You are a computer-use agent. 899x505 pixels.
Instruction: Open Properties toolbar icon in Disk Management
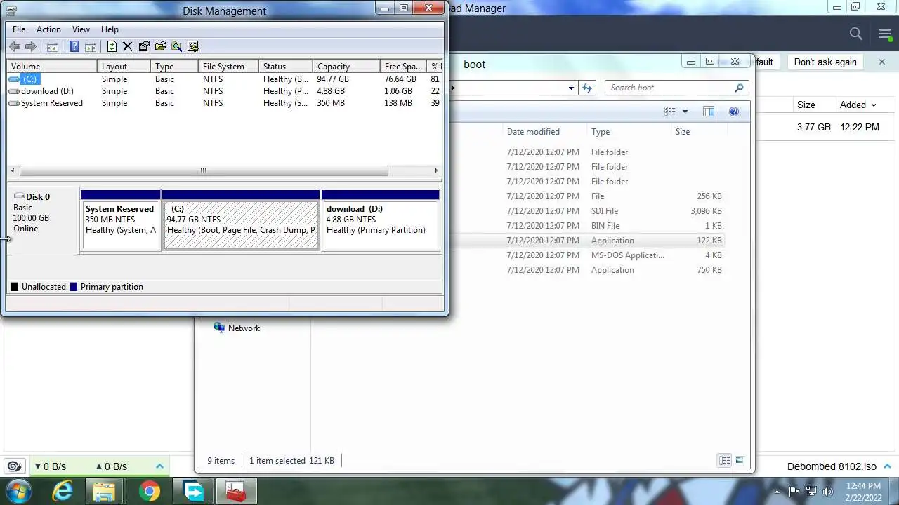(x=144, y=46)
